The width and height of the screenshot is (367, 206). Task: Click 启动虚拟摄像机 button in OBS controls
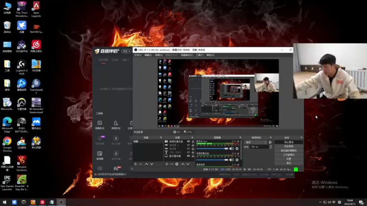coord(289,151)
